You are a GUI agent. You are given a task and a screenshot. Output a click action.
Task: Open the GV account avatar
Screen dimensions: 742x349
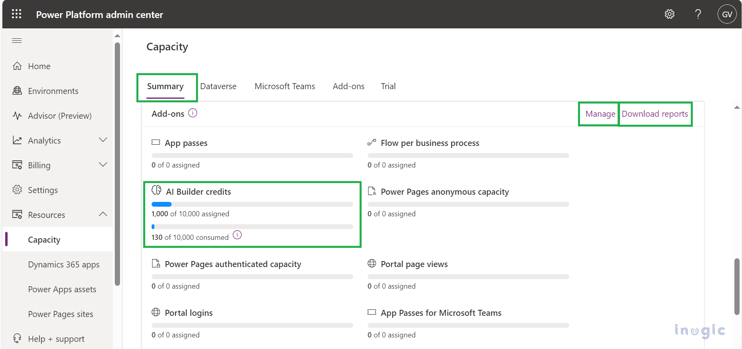click(x=727, y=14)
